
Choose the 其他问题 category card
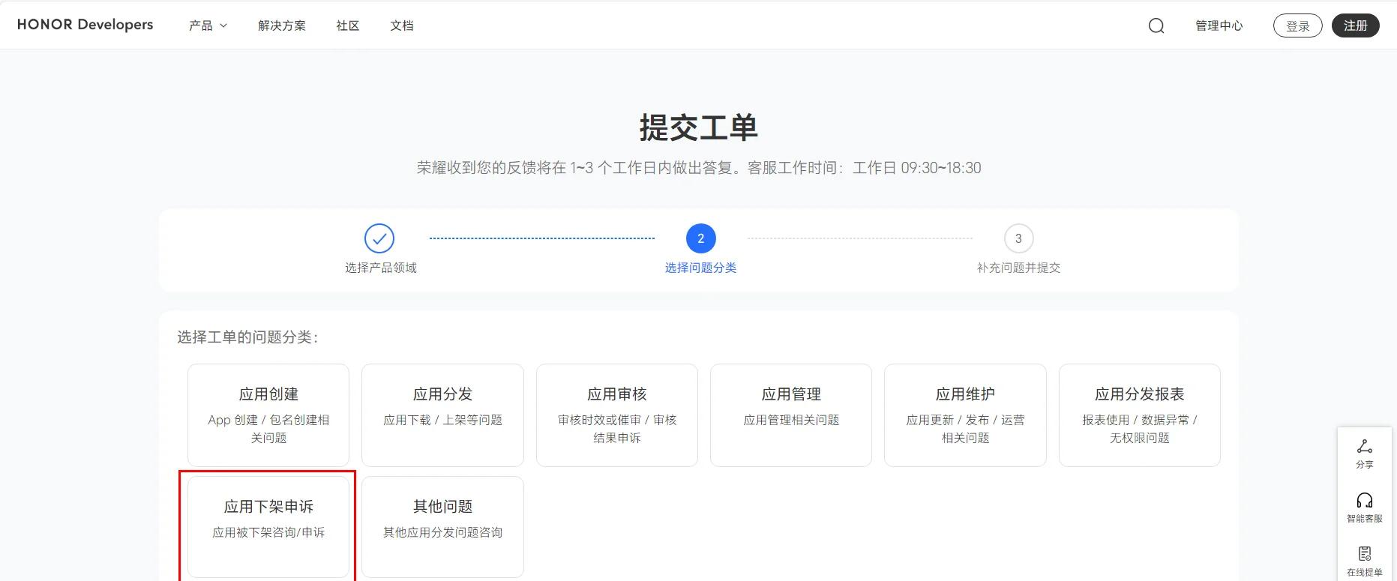click(x=442, y=526)
